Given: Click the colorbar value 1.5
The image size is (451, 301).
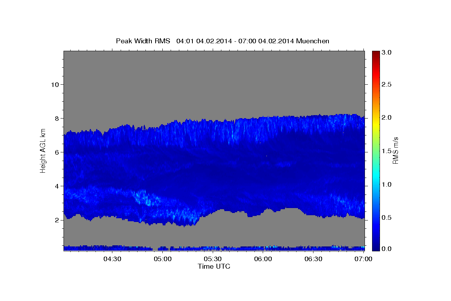Looking at the screenshot, I should (x=387, y=151).
